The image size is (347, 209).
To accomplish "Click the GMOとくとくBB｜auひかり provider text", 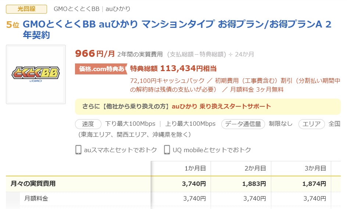I will point(92,9).
